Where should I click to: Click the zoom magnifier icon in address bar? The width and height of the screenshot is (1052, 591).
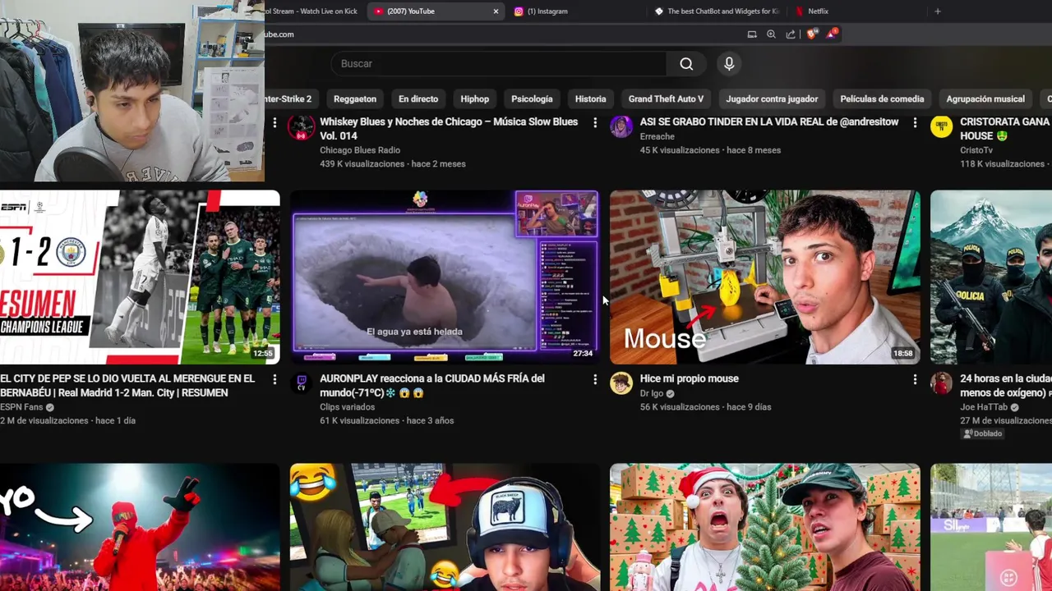pyautogui.click(x=771, y=34)
